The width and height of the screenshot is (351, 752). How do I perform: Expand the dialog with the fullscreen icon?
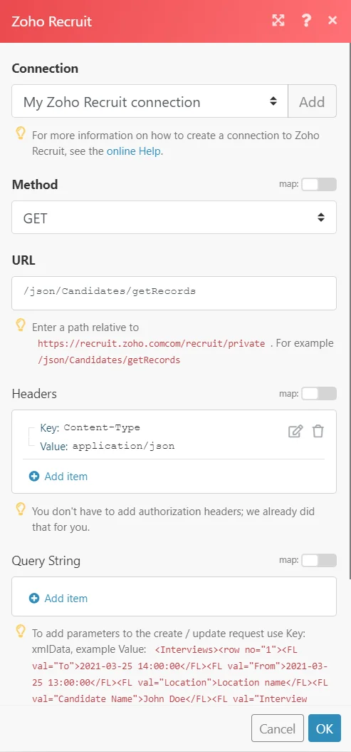(x=278, y=20)
